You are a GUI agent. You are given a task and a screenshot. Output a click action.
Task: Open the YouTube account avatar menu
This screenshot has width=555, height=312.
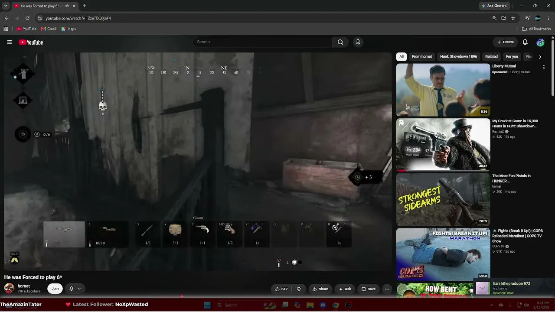coord(540,42)
